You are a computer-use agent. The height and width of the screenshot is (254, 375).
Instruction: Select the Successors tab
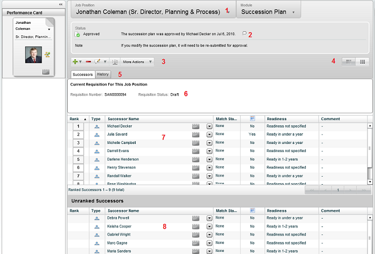(x=82, y=75)
